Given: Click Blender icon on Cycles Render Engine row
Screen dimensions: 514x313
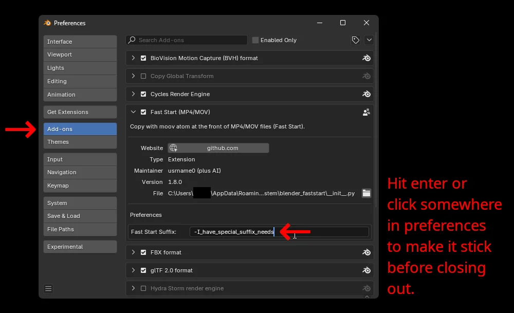Looking at the screenshot, I should coord(366,94).
